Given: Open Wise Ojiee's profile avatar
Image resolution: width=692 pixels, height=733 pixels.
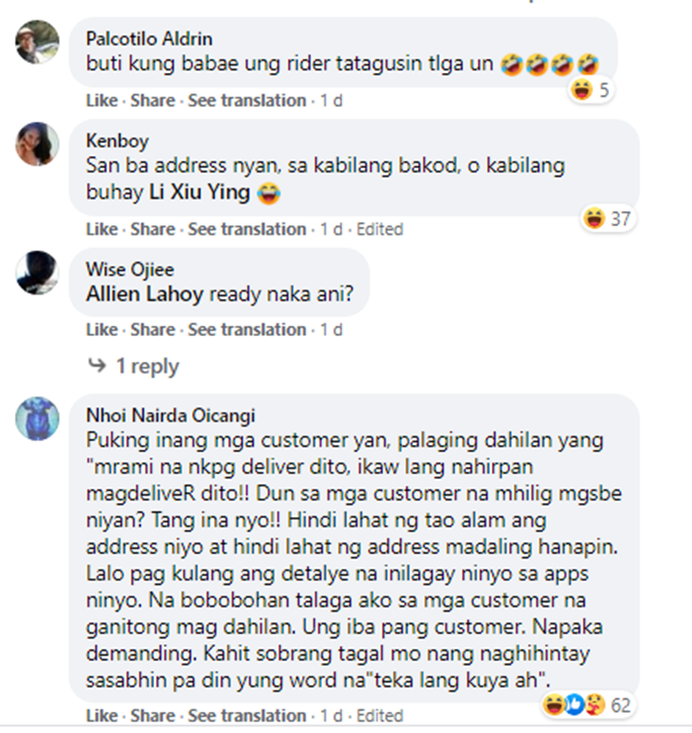Looking at the screenshot, I should click(x=38, y=272).
